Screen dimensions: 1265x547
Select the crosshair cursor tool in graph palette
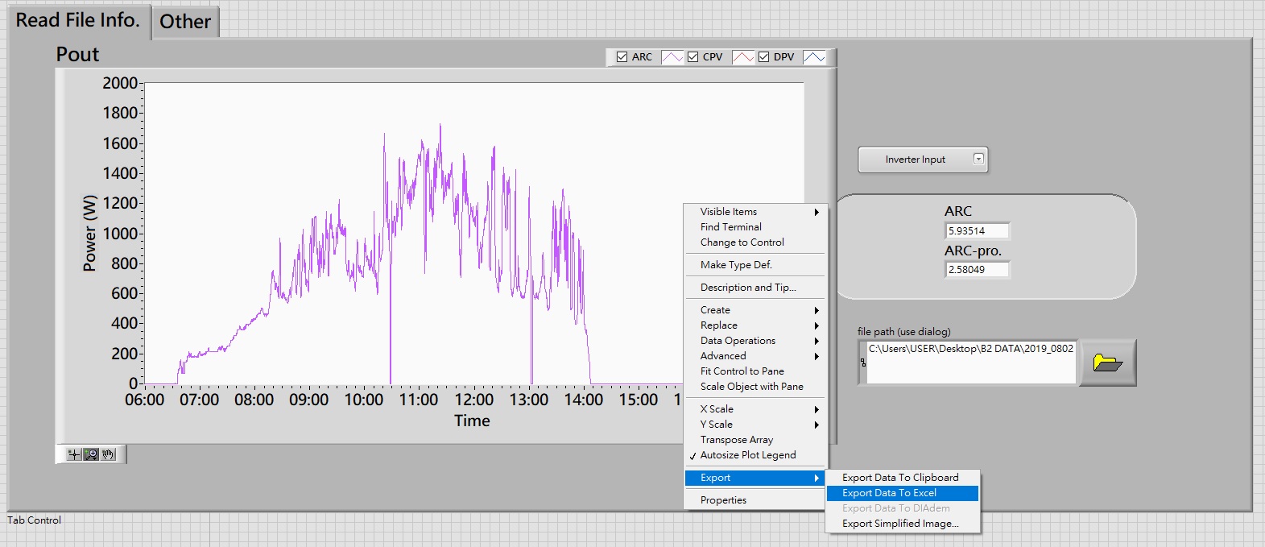(x=74, y=454)
